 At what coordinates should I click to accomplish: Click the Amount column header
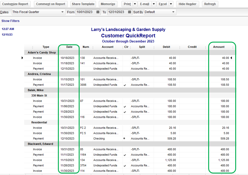click(x=219, y=47)
